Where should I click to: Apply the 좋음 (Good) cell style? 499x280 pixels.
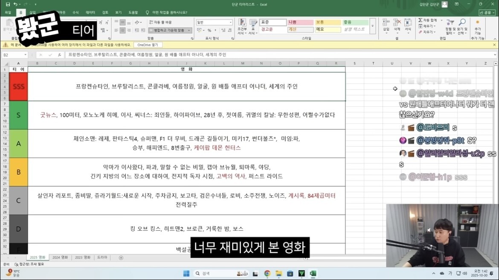355,22
